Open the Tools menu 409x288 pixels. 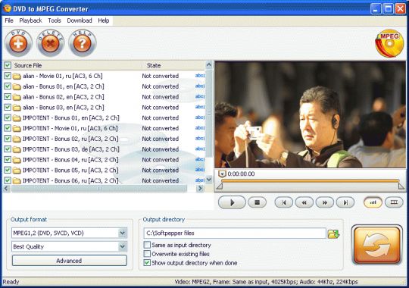[x=55, y=20]
